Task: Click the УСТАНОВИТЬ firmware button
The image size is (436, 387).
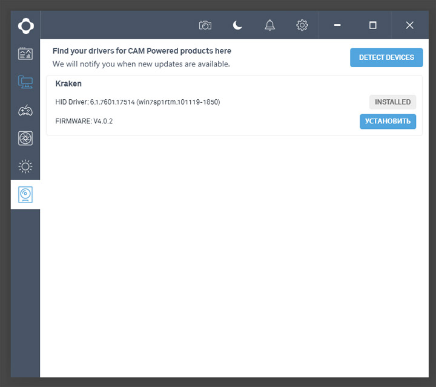Action: 388,122
